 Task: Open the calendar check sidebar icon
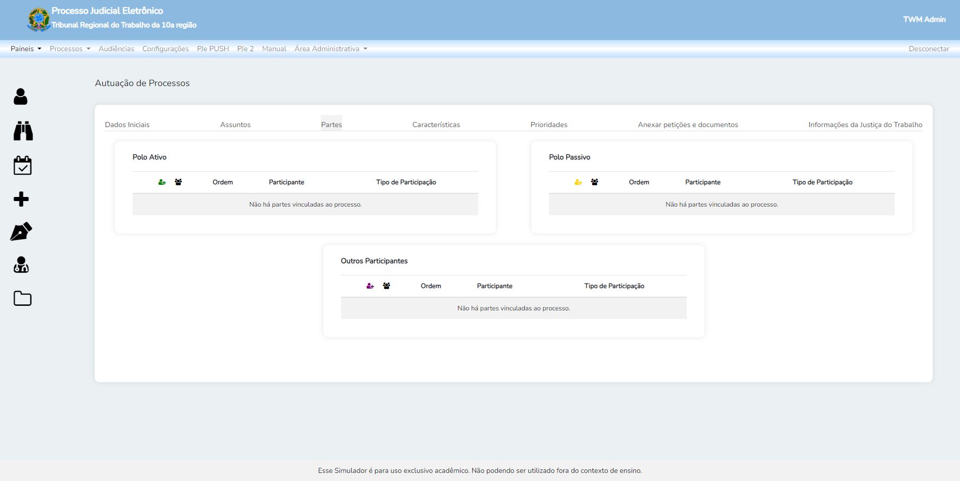tap(22, 165)
